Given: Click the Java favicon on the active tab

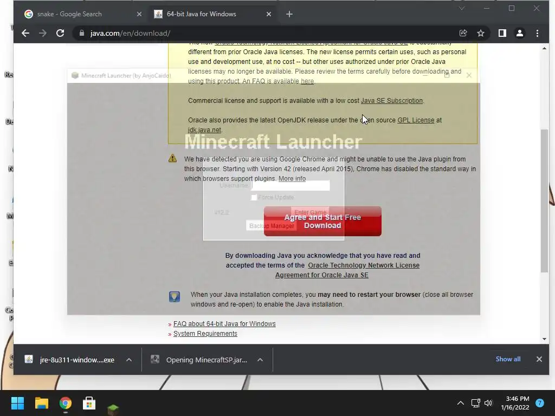Looking at the screenshot, I should pos(158,14).
